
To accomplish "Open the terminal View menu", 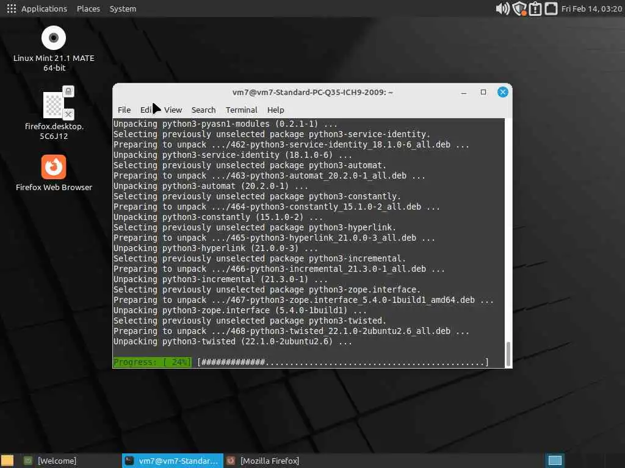I will [x=173, y=110].
